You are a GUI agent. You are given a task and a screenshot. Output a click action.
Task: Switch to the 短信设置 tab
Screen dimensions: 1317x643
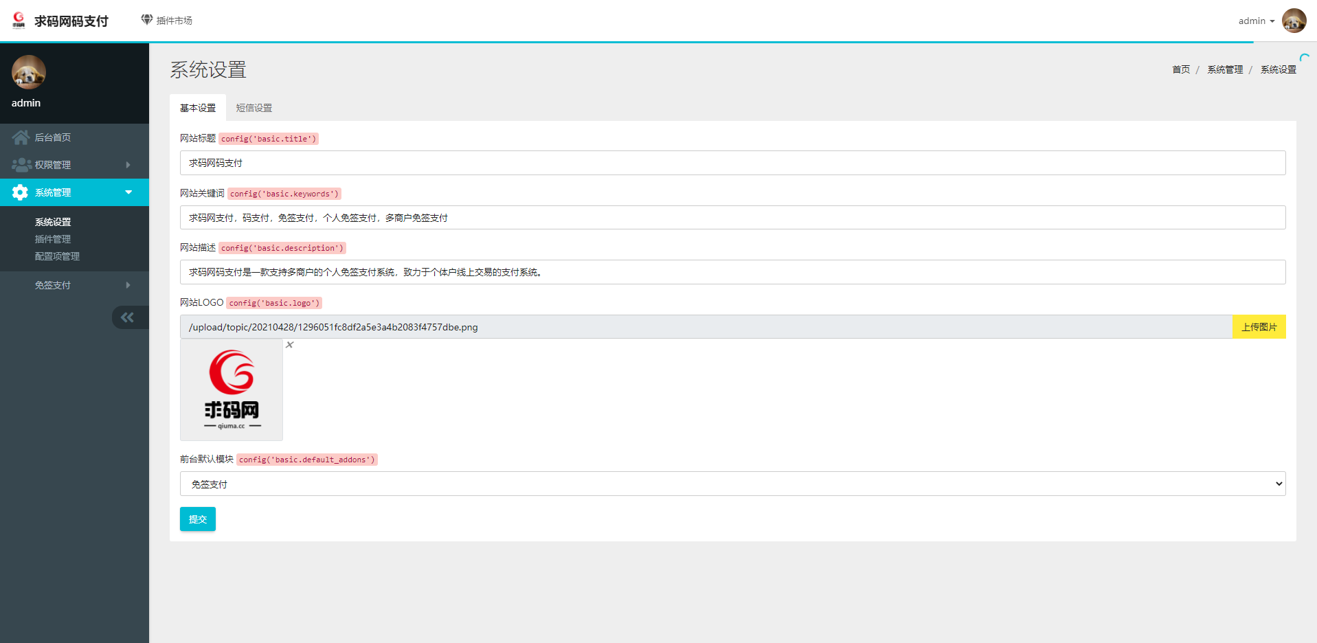tap(254, 108)
